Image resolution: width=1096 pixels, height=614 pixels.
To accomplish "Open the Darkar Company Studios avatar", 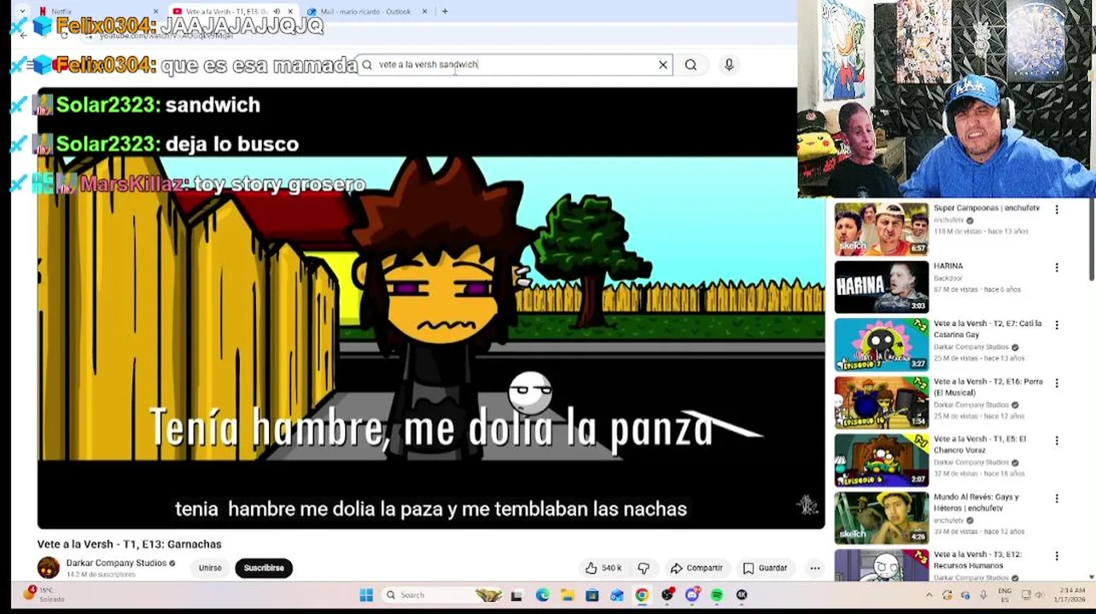I will click(x=49, y=567).
